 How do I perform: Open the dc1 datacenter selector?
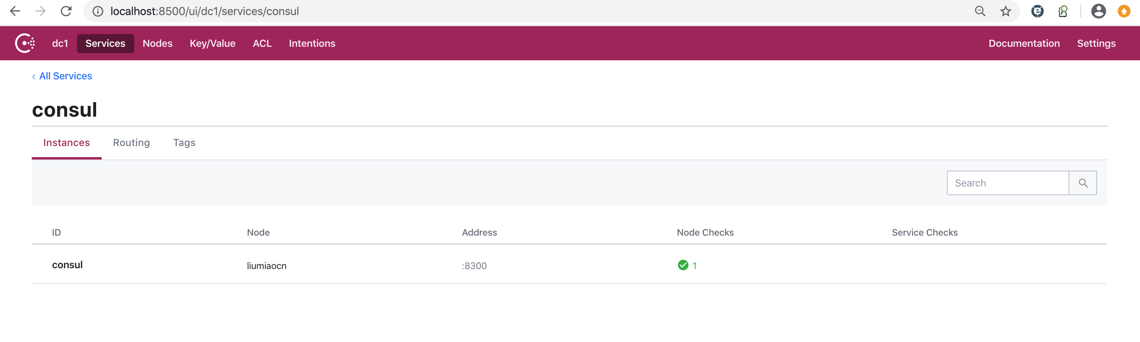click(x=59, y=43)
